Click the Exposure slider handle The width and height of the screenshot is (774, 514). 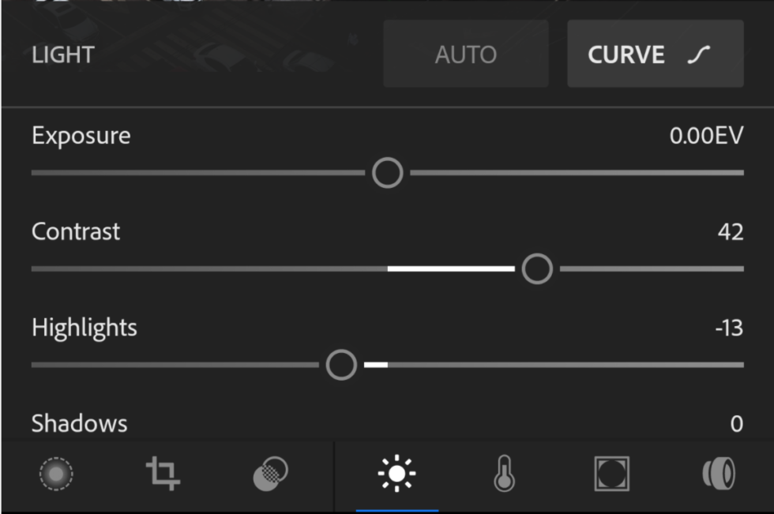(x=388, y=172)
